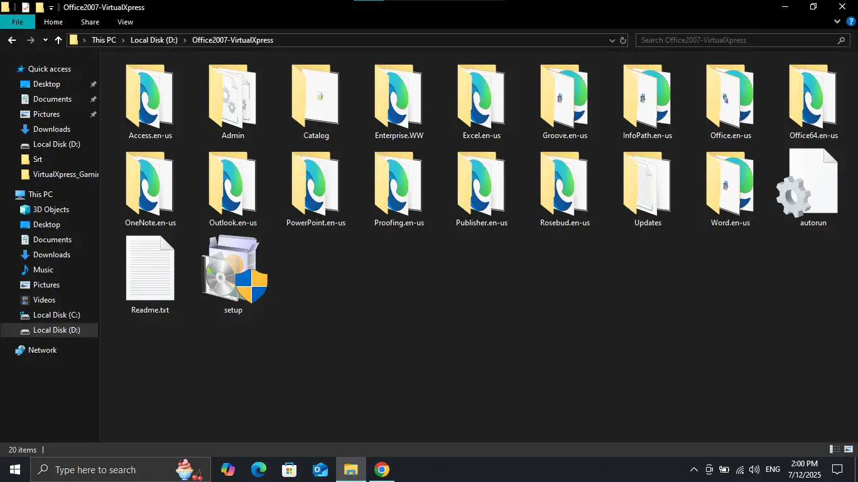Click the search box for Office2007-VirtualXpress
858x482 pixels.
coord(744,40)
